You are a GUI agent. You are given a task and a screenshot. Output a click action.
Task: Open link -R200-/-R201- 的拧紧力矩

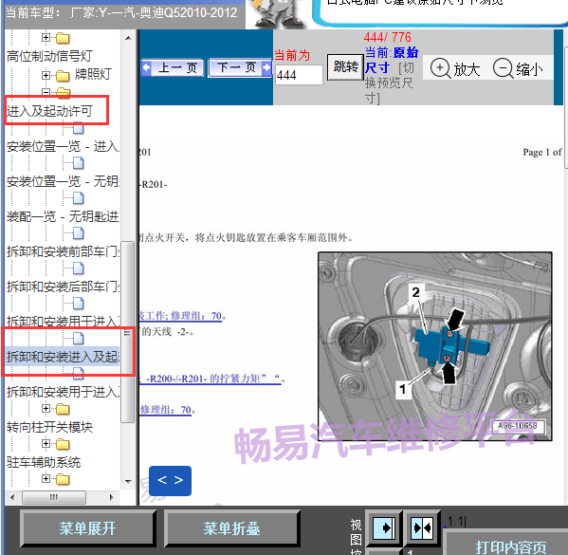(x=211, y=379)
